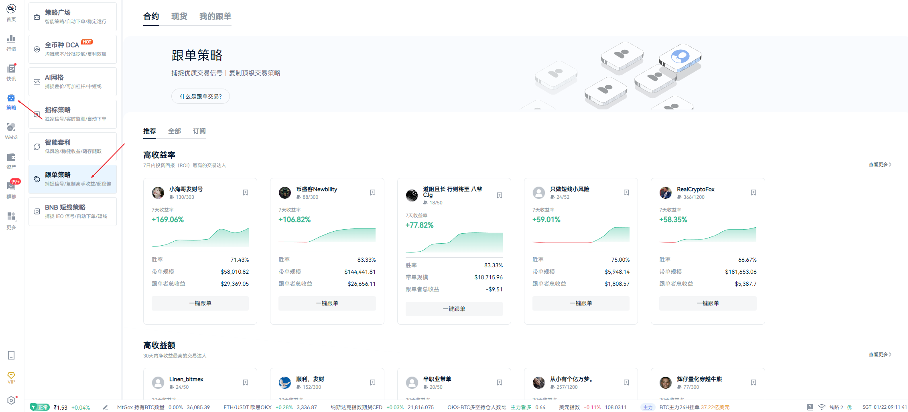Expand 查看更多 for 高收益率 section

pos(880,164)
